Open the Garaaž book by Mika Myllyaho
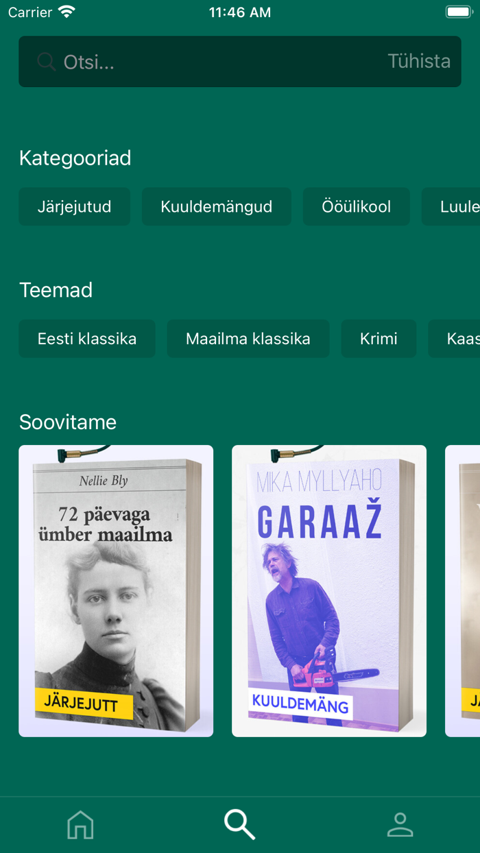The image size is (480, 853). 329,591
